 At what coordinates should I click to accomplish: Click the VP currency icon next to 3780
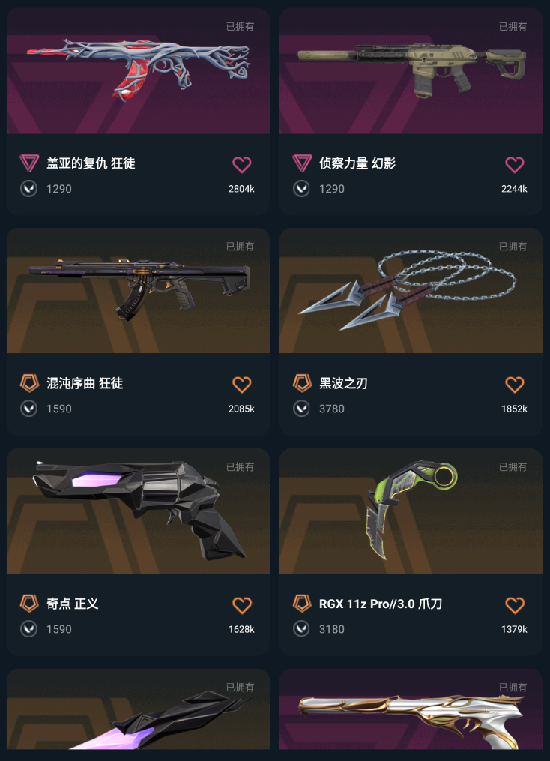[x=301, y=409]
